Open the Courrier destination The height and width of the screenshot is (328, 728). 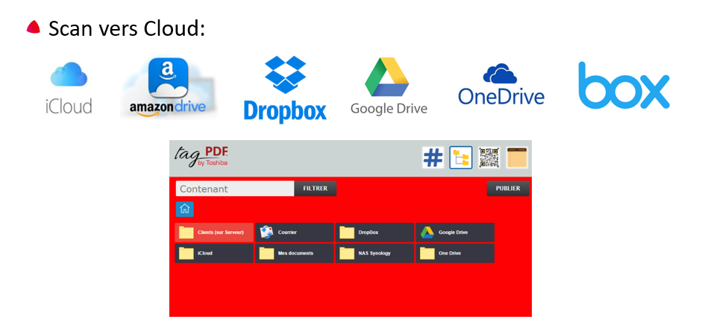295,233
